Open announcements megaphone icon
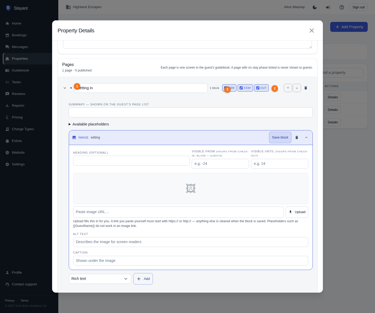This screenshot has width=375, height=313. pyautogui.click(x=328, y=7)
